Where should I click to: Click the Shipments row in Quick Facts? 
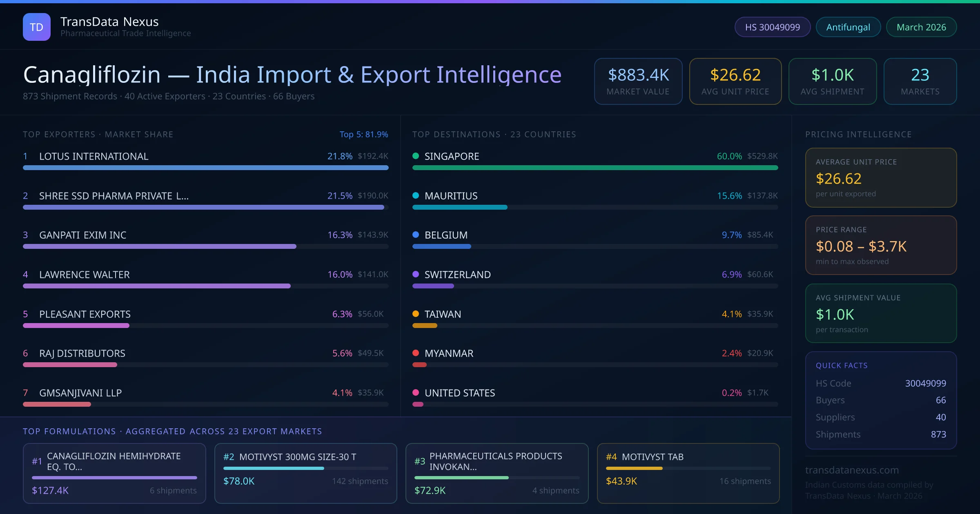click(x=880, y=434)
